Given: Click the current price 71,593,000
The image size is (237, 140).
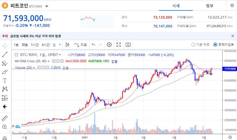Looking at the screenshot, I should pyautogui.click(x=23, y=18).
